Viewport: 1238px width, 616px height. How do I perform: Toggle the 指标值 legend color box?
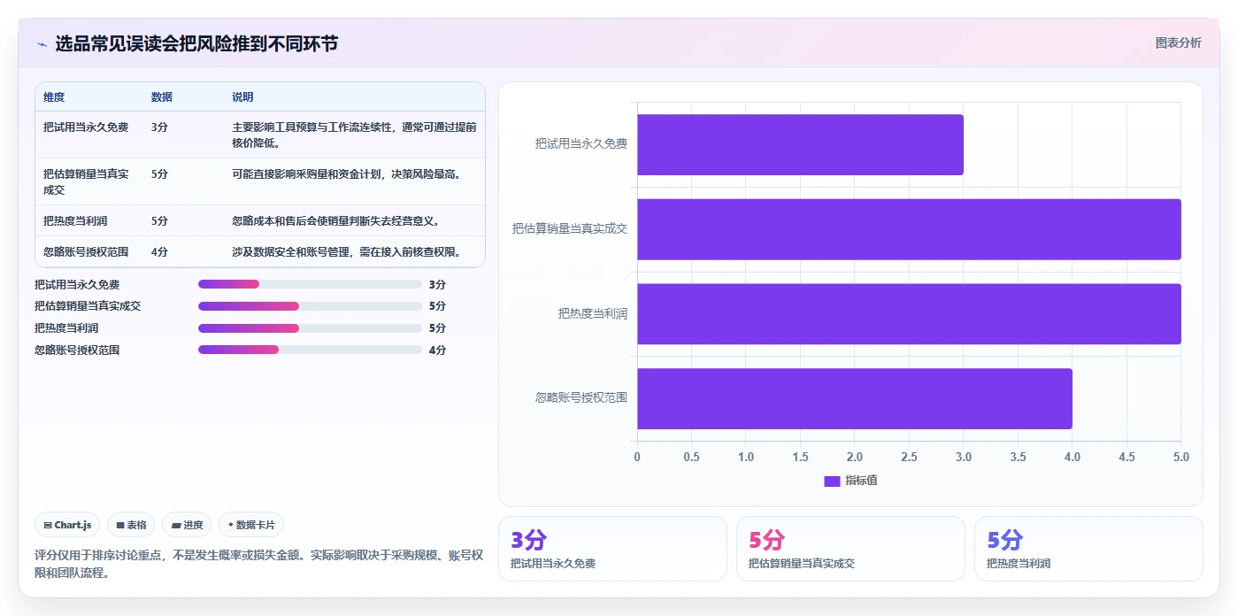[832, 481]
